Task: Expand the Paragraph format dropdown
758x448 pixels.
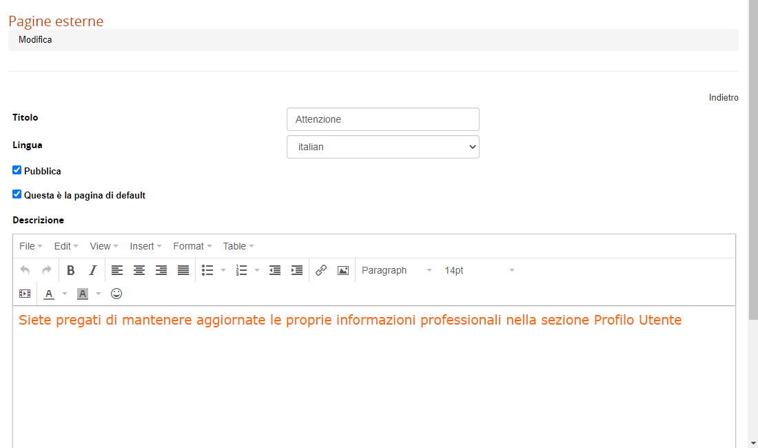Action: 396,270
